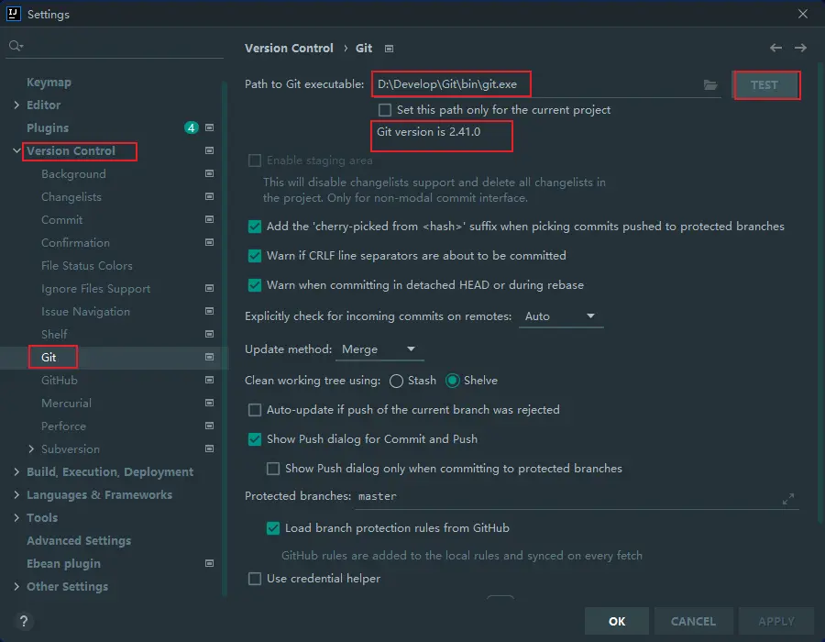Click the folder browse icon for Git path
Image resolution: width=825 pixels, height=642 pixels.
click(710, 85)
